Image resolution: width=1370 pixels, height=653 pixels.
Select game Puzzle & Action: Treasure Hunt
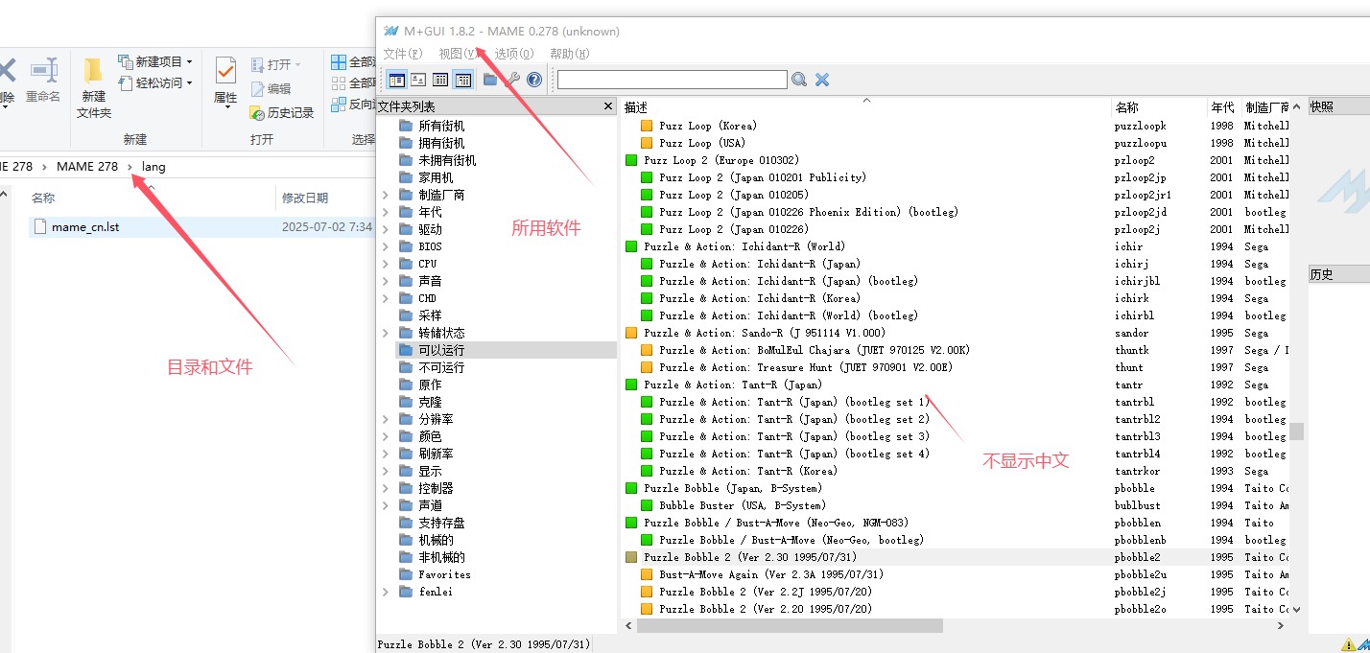806,367
